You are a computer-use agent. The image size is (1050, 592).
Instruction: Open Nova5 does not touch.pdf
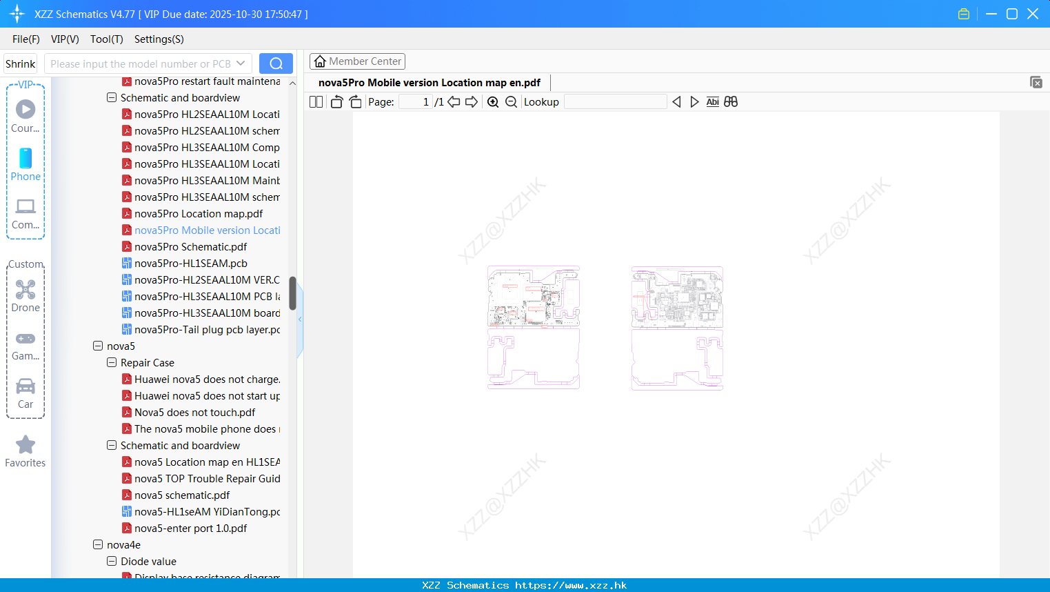pyautogui.click(x=188, y=412)
